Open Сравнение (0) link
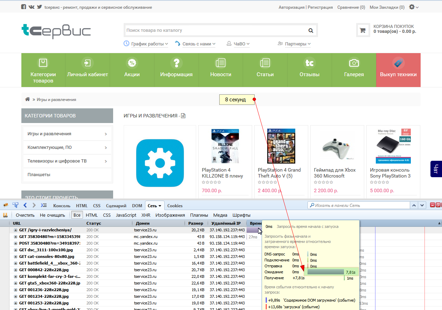This screenshot has height=310, width=442. click(351, 7)
